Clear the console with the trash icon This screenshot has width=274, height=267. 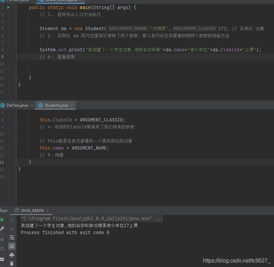[x=12, y=263]
